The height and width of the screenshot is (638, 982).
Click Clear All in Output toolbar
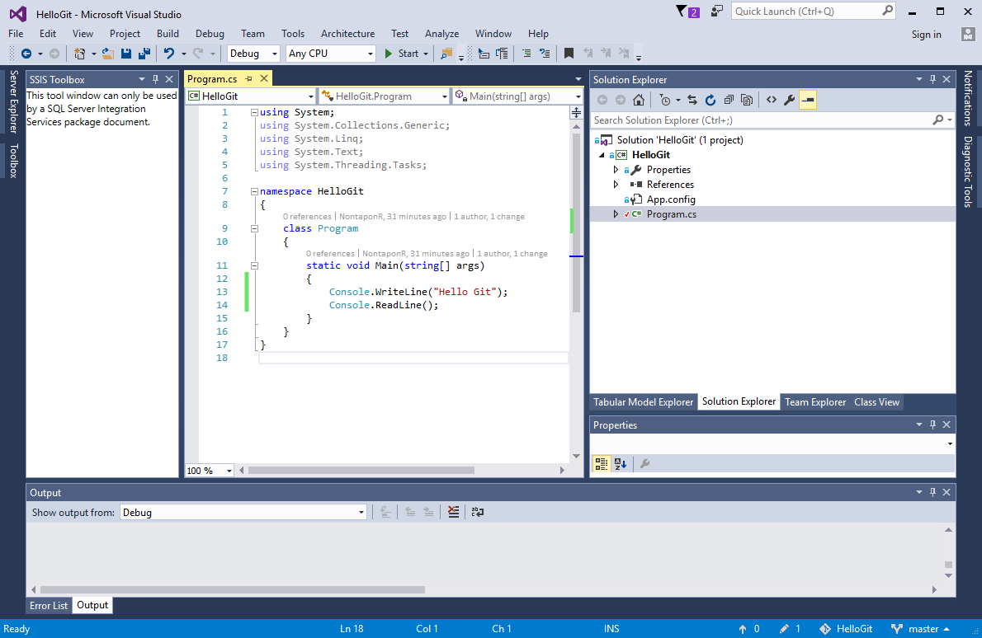[453, 512]
